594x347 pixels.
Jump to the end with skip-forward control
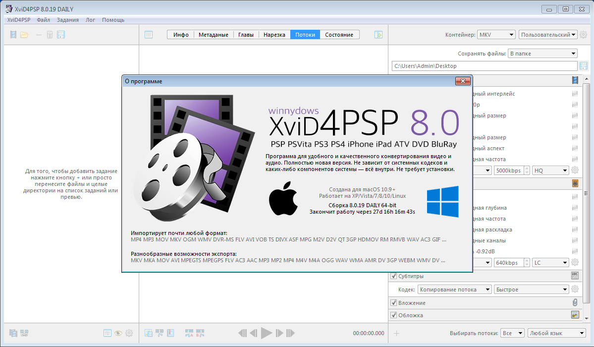click(x=291, y=333)
